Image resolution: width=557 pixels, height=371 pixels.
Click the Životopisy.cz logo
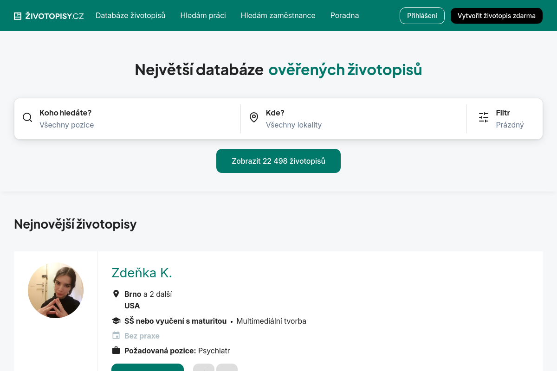point(49,16)
